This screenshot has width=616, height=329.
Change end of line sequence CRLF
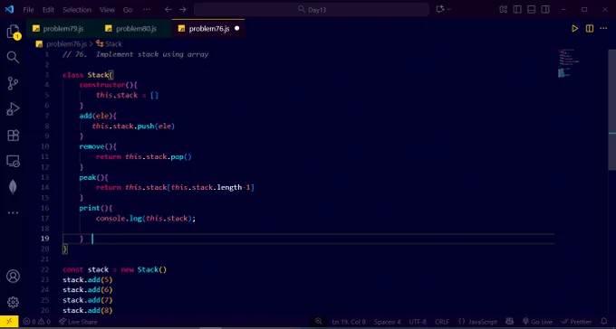pos(442,322)
